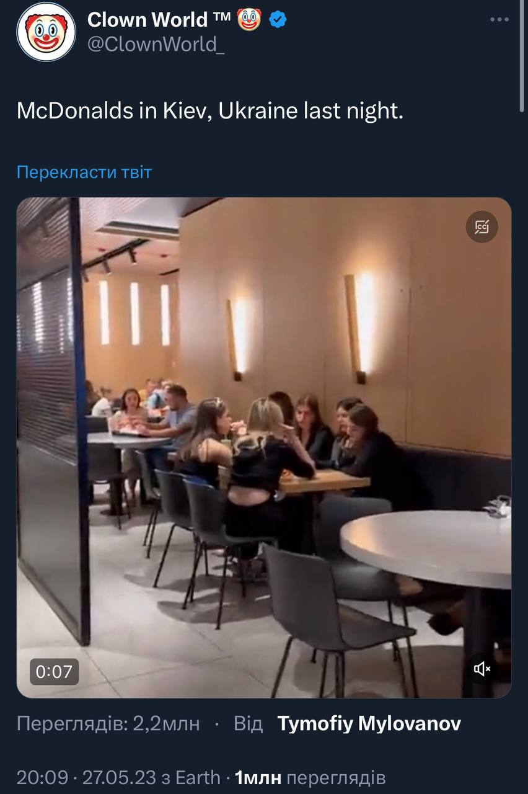Click the Переглядів: 2,2млн video view count

(108, 723)
